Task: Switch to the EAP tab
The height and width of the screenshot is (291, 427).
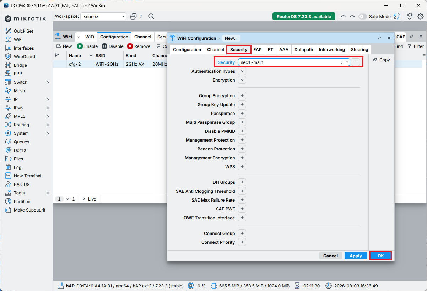Action: pyautogui.click(x=258, y=49)
